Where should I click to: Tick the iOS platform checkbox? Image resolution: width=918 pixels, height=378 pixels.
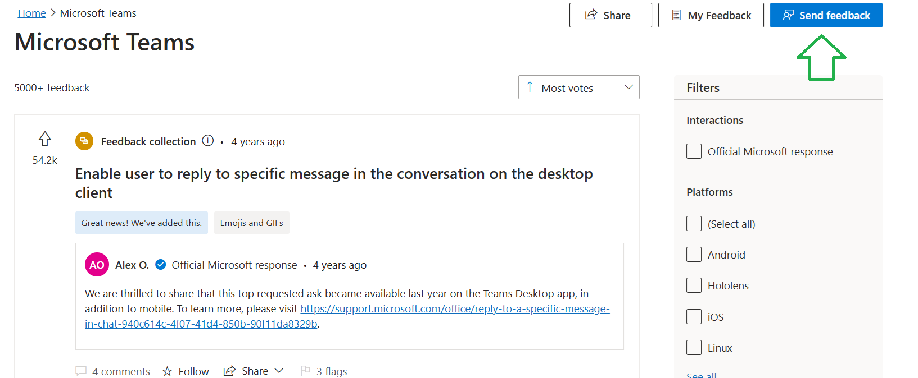[694, 317]
